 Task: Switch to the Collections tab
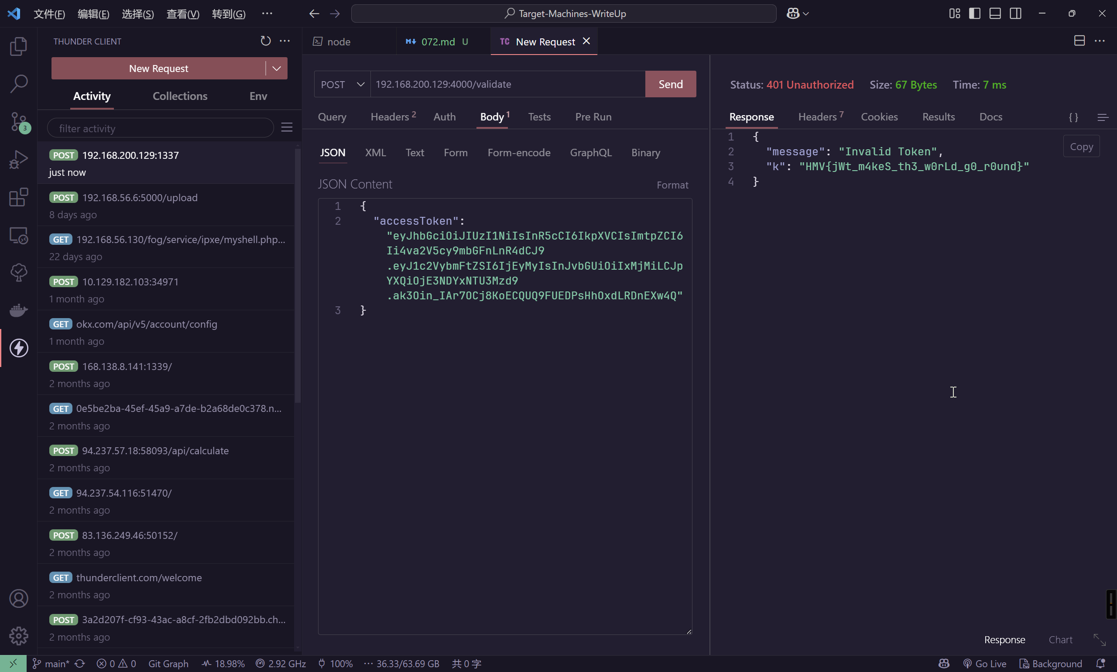point(180,96)
